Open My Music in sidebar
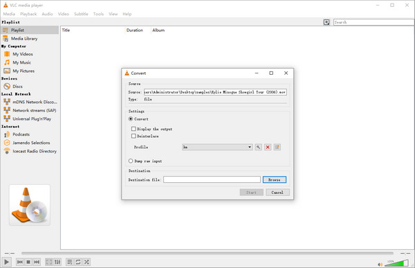Screen dimensions: 415x268 30,62
